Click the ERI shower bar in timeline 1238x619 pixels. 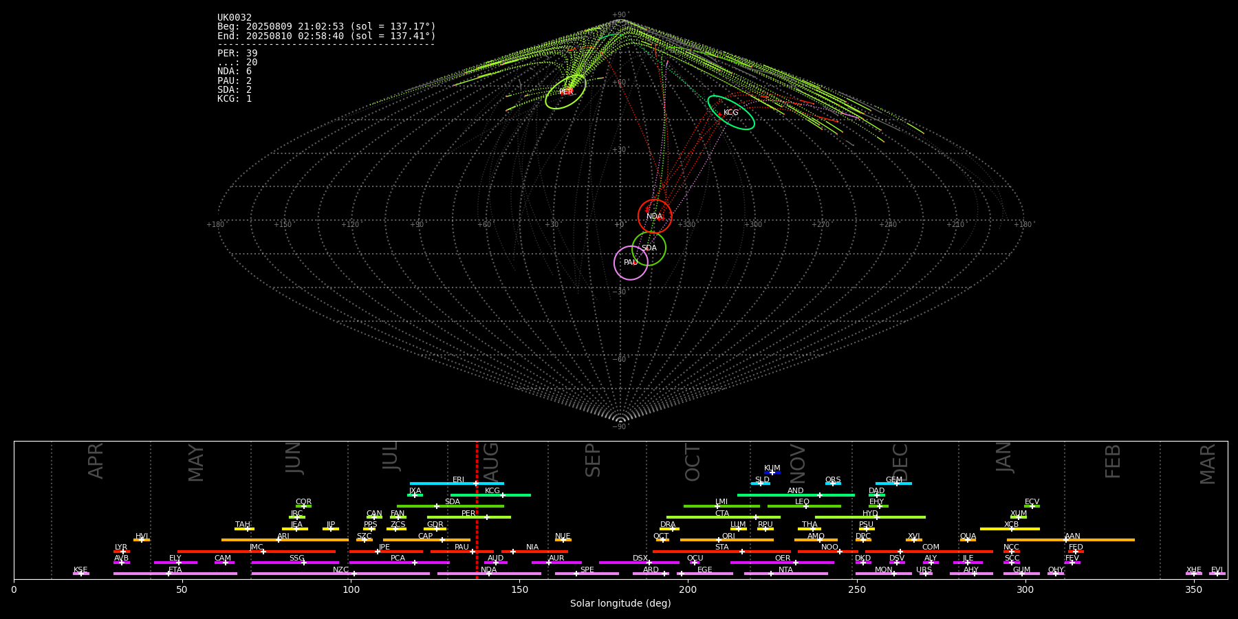click(457, 484)
